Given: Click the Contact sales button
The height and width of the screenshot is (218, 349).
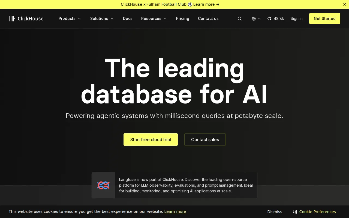Looking at the screenshot, I should point(205,140).
